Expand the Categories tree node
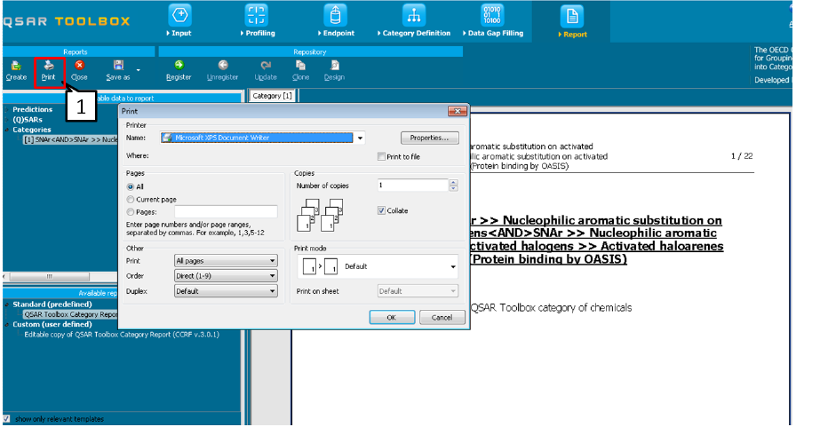Image resolution: width=820 pixels, height=427 pixels. click(7, 130)
